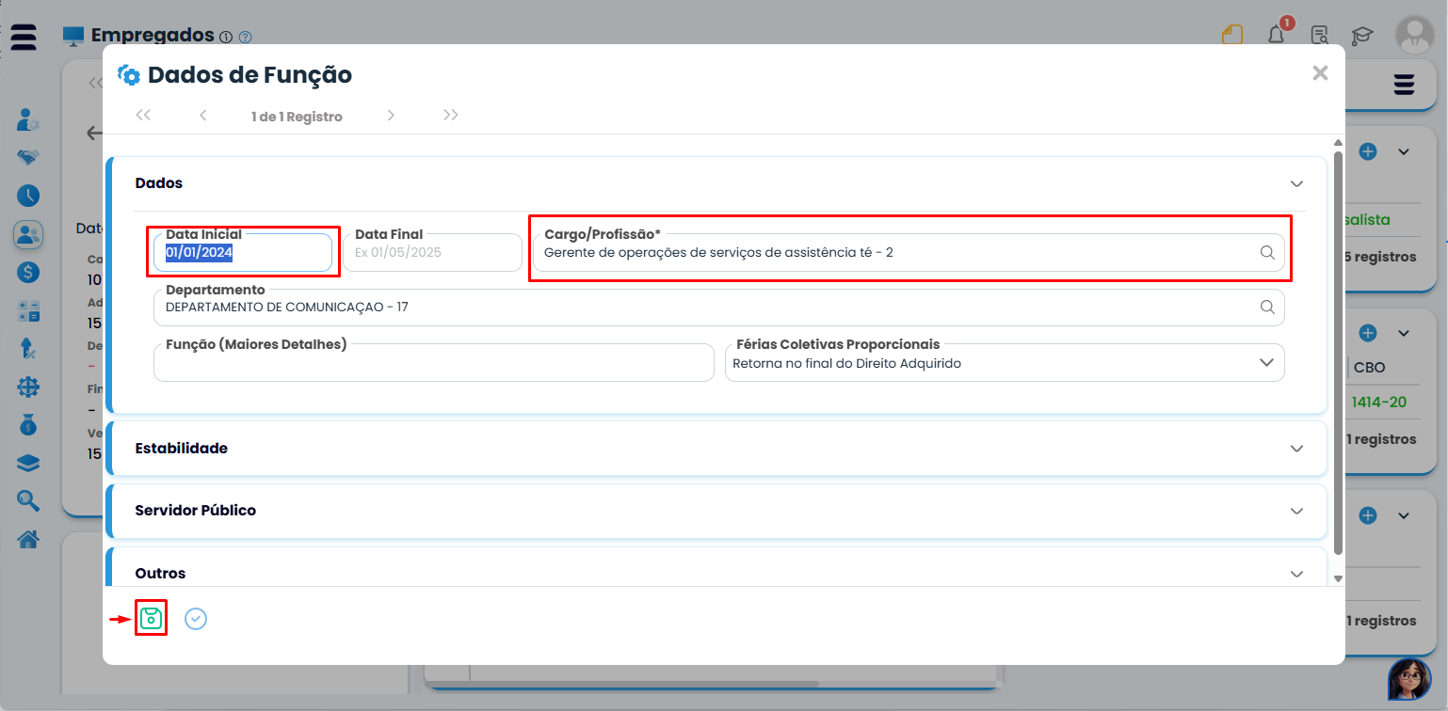Open the clock sidebar icon
This screenshot has height=711, width=1448.
pos(28,196)
